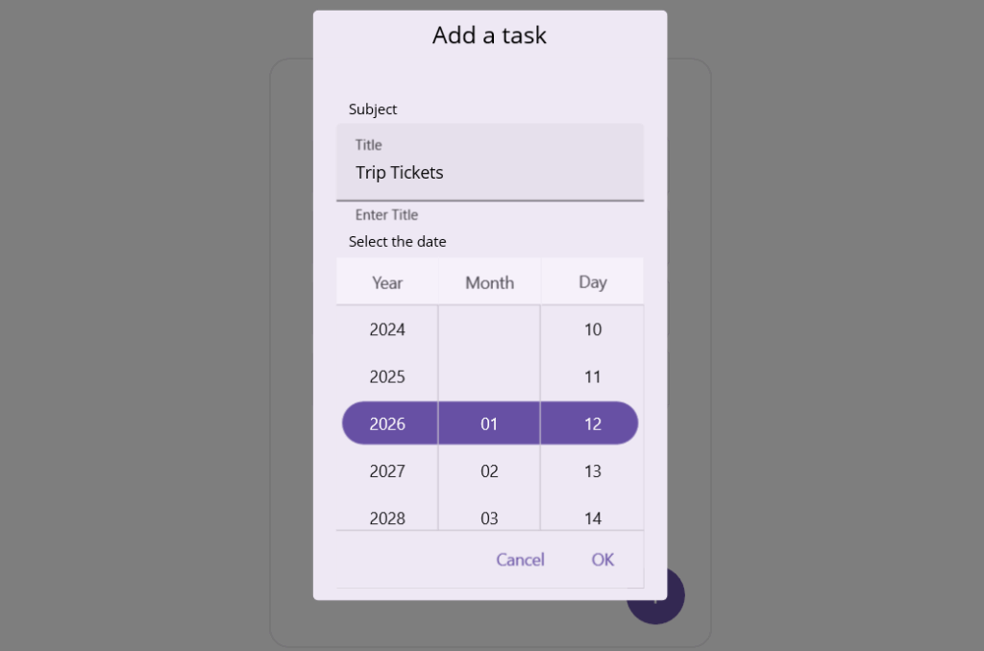984x651 pixels.
Task: Choose month 01 in the date picker
Action: pyautogui.click(x=489, y=422)
